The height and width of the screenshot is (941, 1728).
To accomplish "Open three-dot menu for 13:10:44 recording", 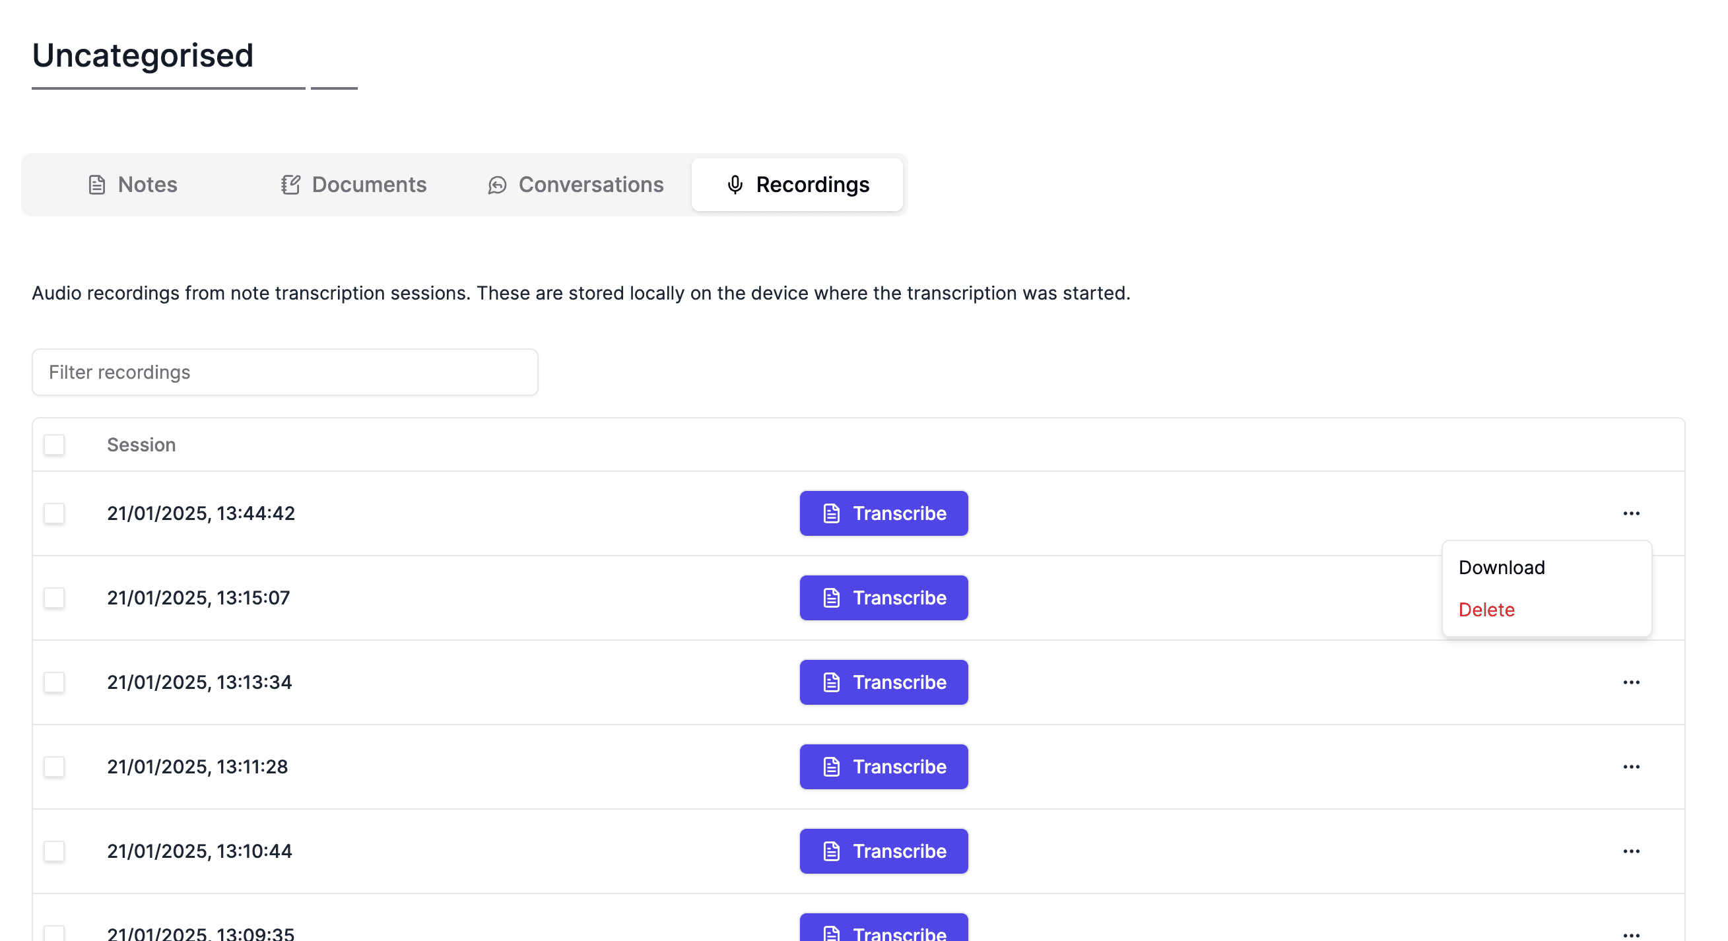I will pyautogui.click(x=1631, y=851).
